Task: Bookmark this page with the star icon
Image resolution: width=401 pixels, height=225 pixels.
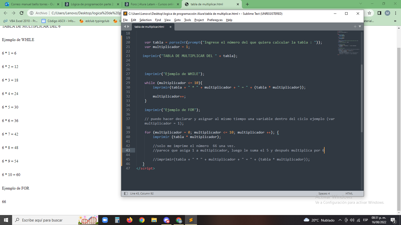Action: click(369, 13)
